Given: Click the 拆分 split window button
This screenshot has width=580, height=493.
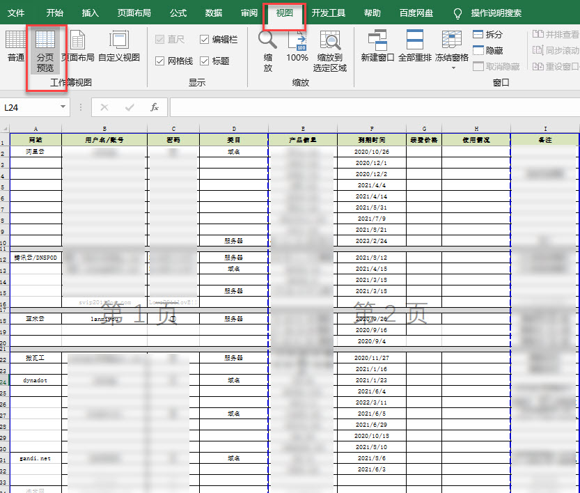Looking at the screenshot, I should point(487,34).
